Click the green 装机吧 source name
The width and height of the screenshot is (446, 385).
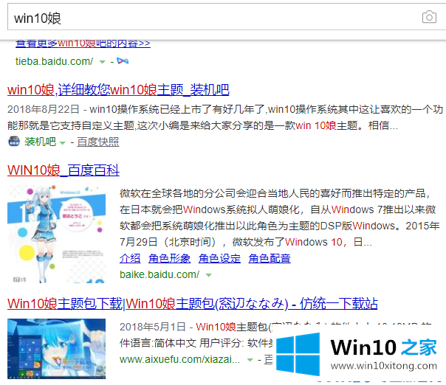point(40,142)
